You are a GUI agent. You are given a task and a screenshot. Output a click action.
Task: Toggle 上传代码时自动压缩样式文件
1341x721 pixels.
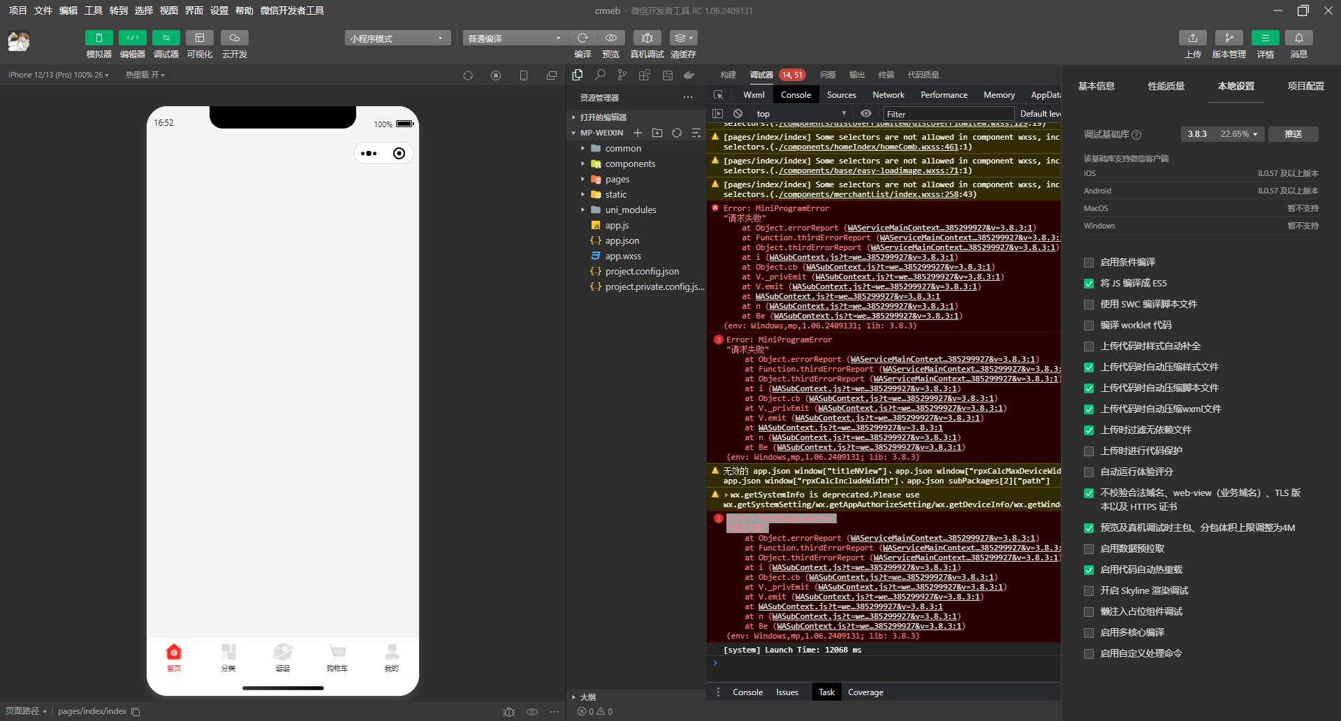[1089, 367]
